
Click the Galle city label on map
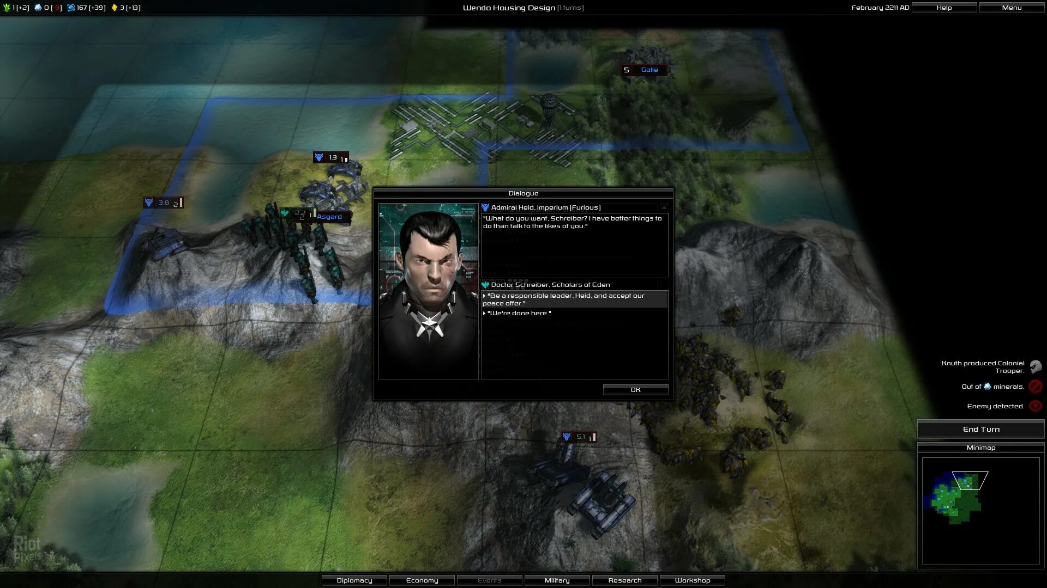[648, 70]
